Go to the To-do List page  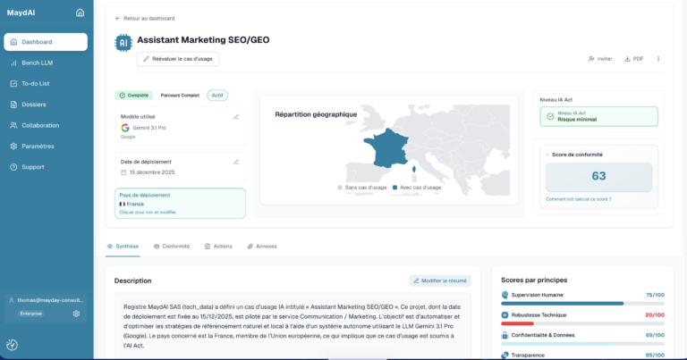coord(46,84)
